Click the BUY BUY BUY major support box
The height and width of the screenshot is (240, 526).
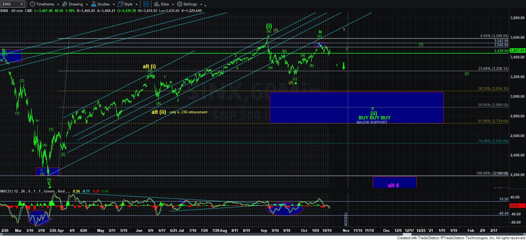[356, 107]
